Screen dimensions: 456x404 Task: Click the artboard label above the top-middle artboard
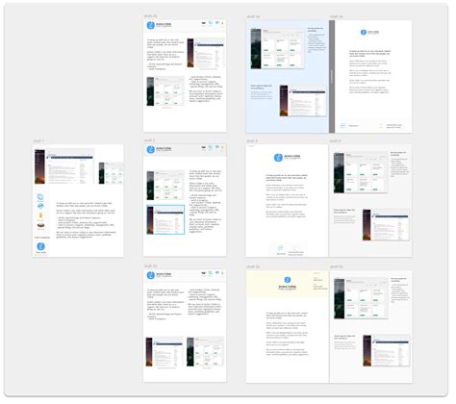tap(150, 15)
